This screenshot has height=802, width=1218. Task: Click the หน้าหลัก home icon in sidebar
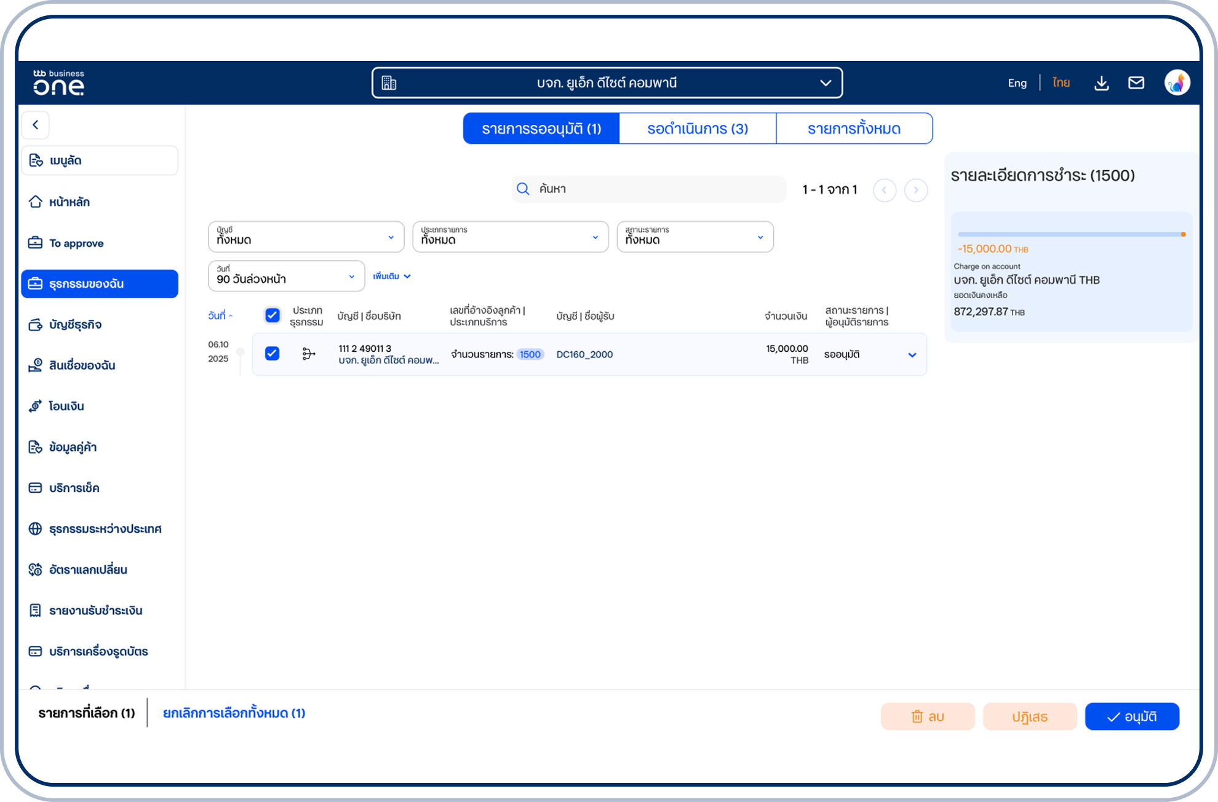tap(36, 202)
